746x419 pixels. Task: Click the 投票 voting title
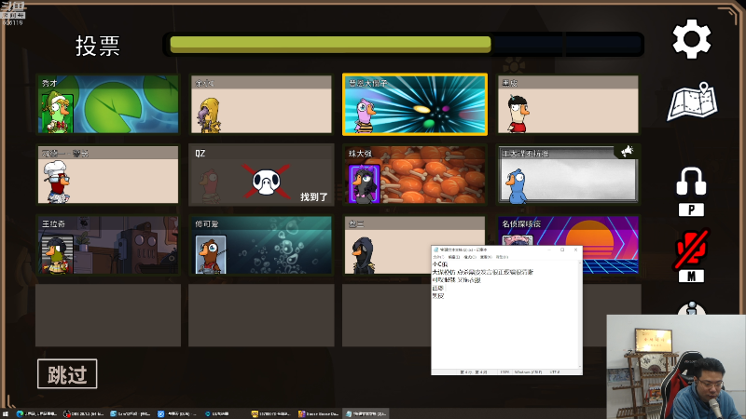click(98, 46)
